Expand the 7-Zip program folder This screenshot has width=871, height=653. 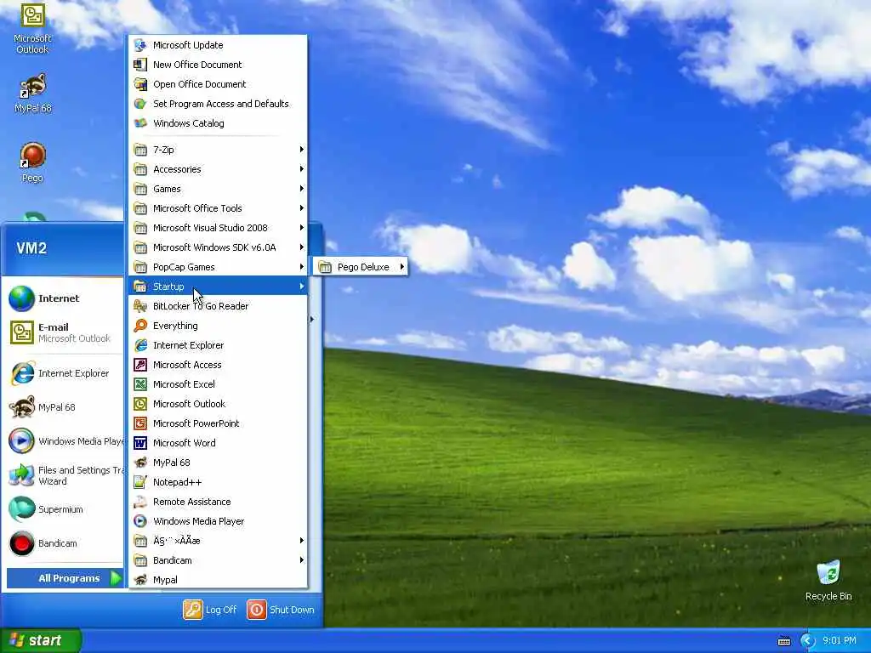pos(218,150)
